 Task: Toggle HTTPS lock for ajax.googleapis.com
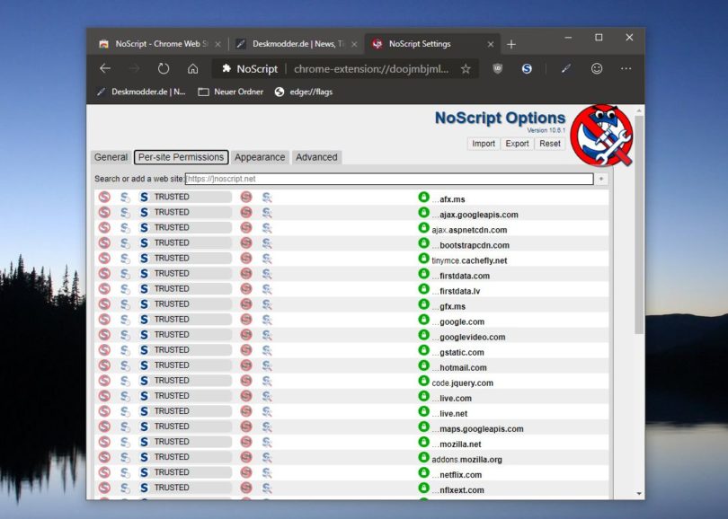click(x=423, y=213)
